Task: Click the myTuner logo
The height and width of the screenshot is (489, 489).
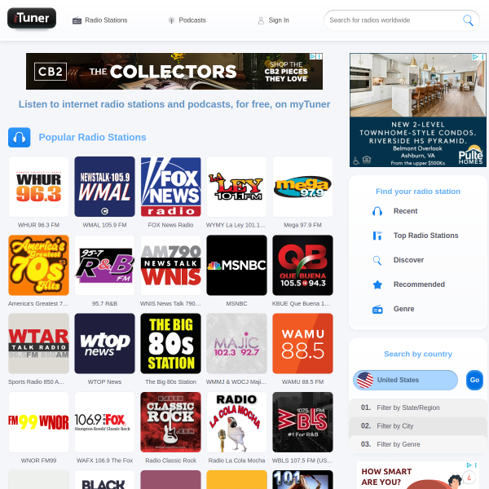Action: [32, 18]
